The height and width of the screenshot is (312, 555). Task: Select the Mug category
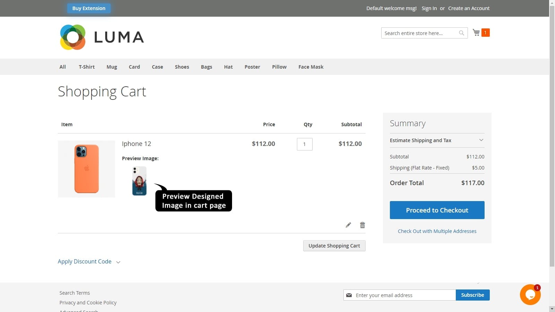[112, 67]
